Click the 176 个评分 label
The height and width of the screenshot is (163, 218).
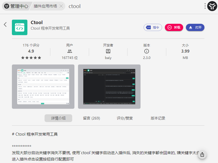[31, 45]
